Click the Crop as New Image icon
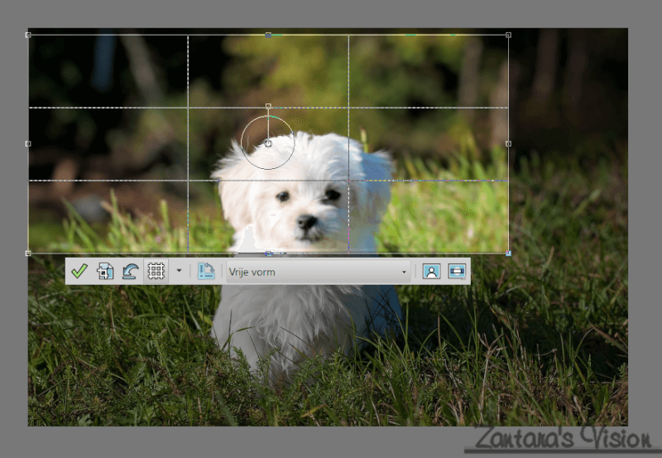 point(105,272)
